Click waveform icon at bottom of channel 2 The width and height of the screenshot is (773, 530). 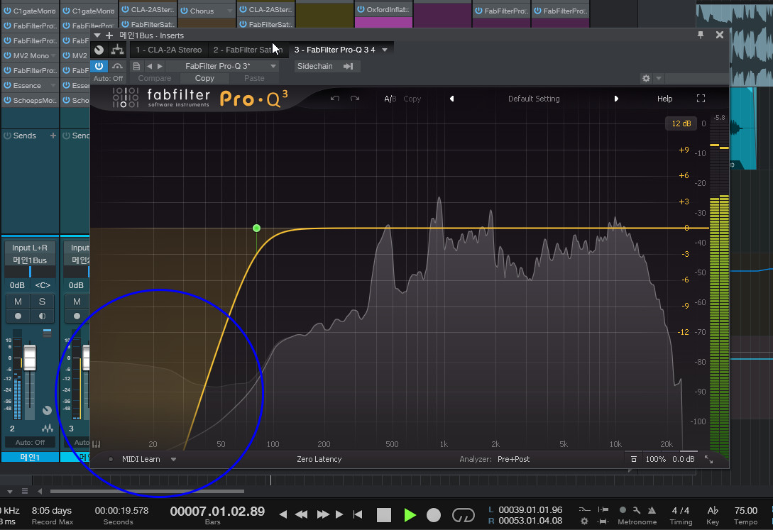pyautogui.click(x=48, y=428)
